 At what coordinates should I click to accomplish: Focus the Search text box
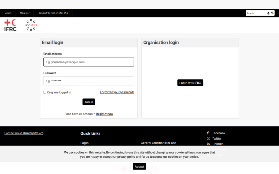256,13
